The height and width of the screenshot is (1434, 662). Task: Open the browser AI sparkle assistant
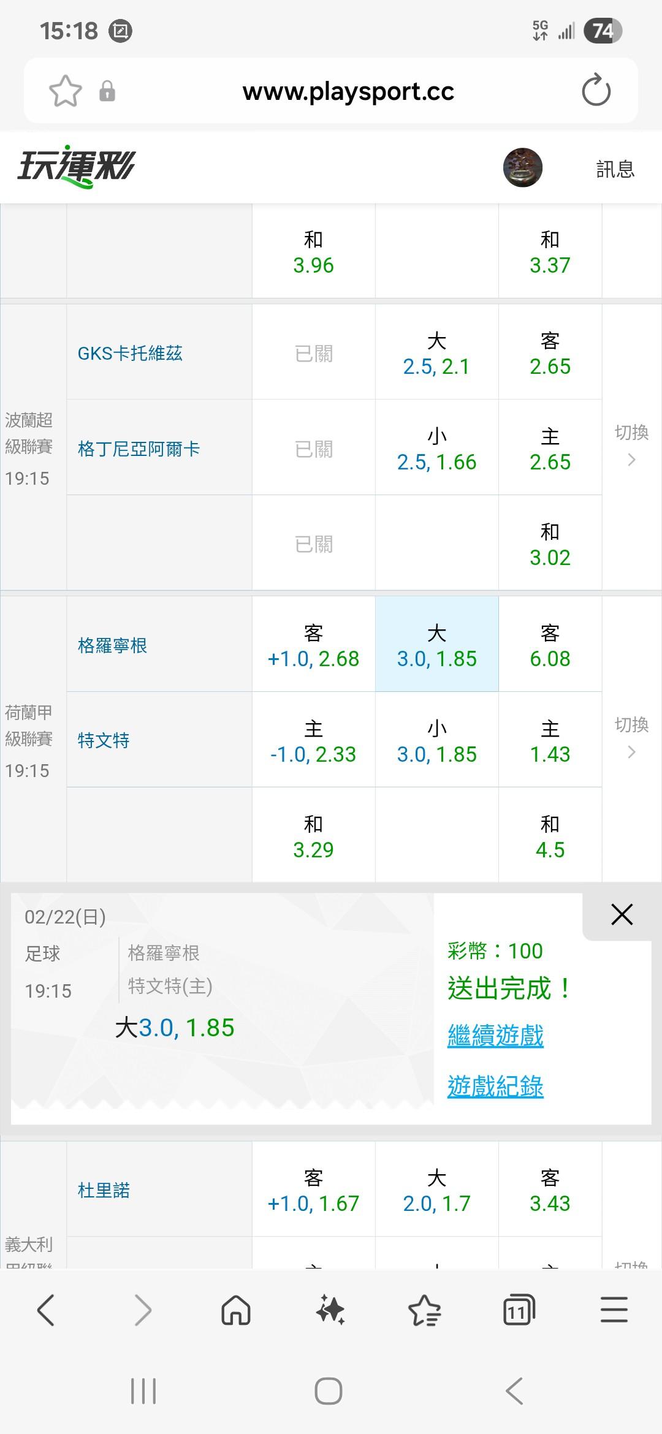coord(330,1310)
